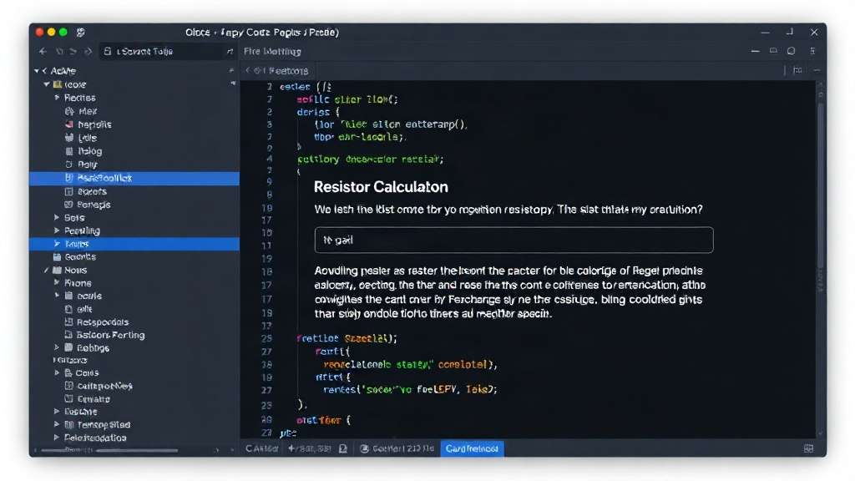Click the square panel icon in the top-right toolbar

point(773,51)
